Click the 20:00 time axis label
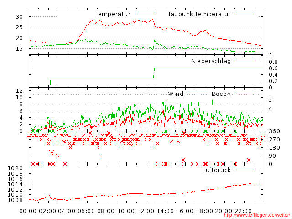Image resolution: width=292 pixels, height=219 pixels. coord(224,211)
